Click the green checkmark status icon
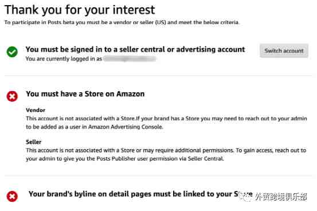The width and height of the screenshot is (317, 211). (12, 52)
